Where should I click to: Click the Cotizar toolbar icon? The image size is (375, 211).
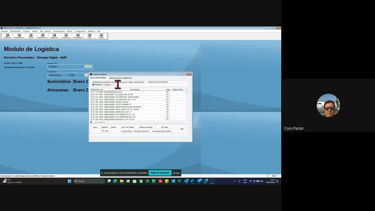coord(89,36)
